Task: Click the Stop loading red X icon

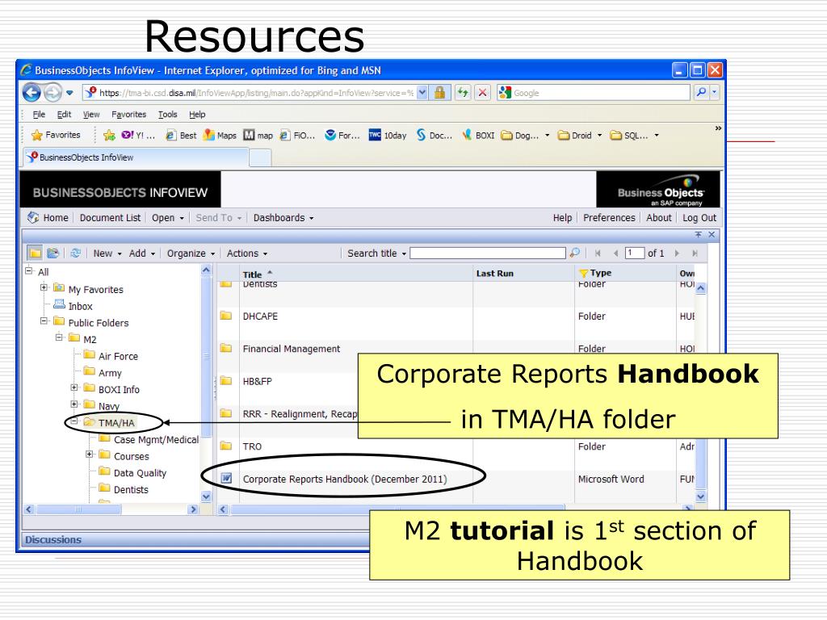Action: coord(482,93)
